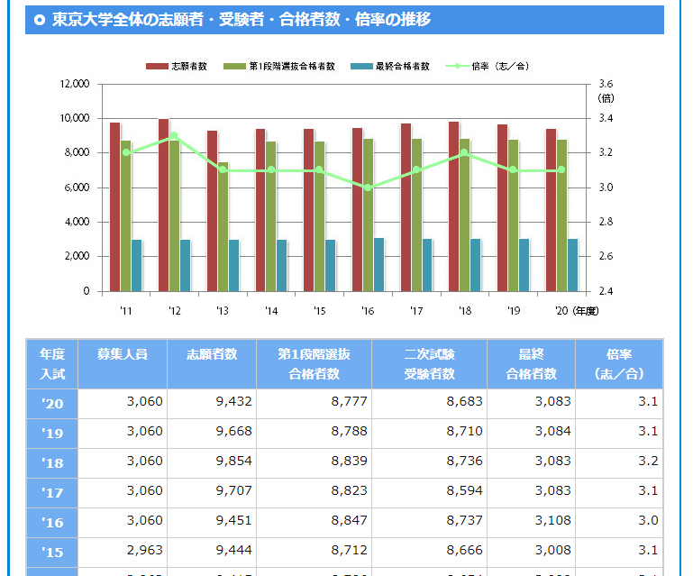
Task: Select the '19 row header cell
Action: coord(52,434)
